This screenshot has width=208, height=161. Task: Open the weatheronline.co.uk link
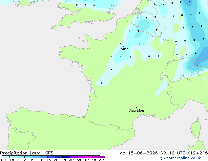coord(180,158)
